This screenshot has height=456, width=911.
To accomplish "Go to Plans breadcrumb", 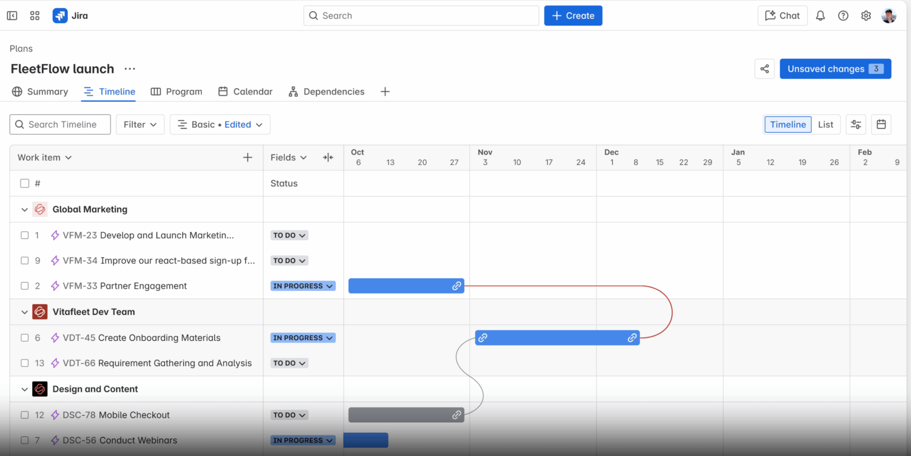I will point(21,49).
